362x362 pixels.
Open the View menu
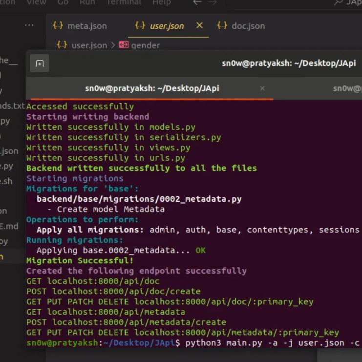(36, 3)
